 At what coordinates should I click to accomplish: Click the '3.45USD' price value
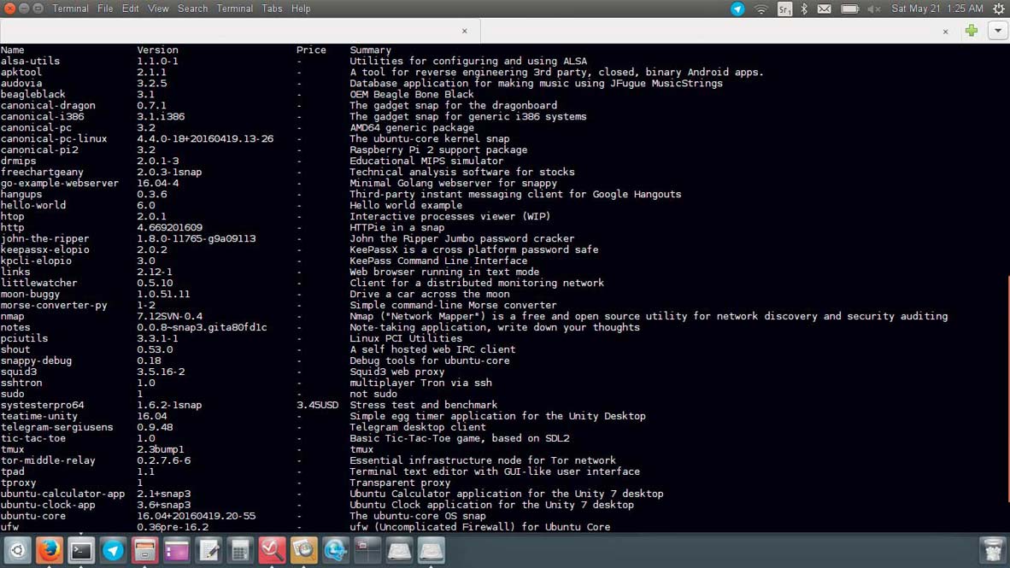point(318,405)
